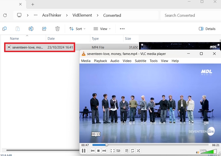Stop playback in VLC
The image size is (221, 156).
tap(98, 151)
